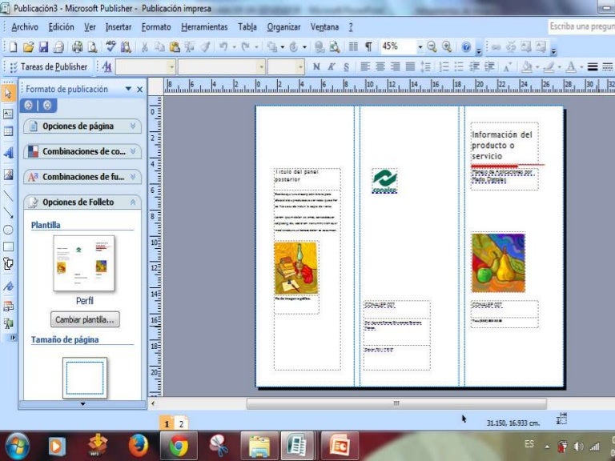Viewport: 615px width, 461px height.
Task: Open the Insertar menu
Action: click(x=119, y=27)
